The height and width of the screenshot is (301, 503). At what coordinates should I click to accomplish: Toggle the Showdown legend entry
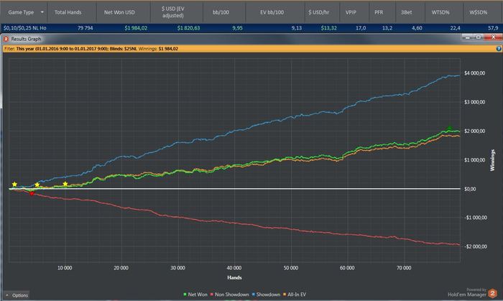(x=266, y=295)
